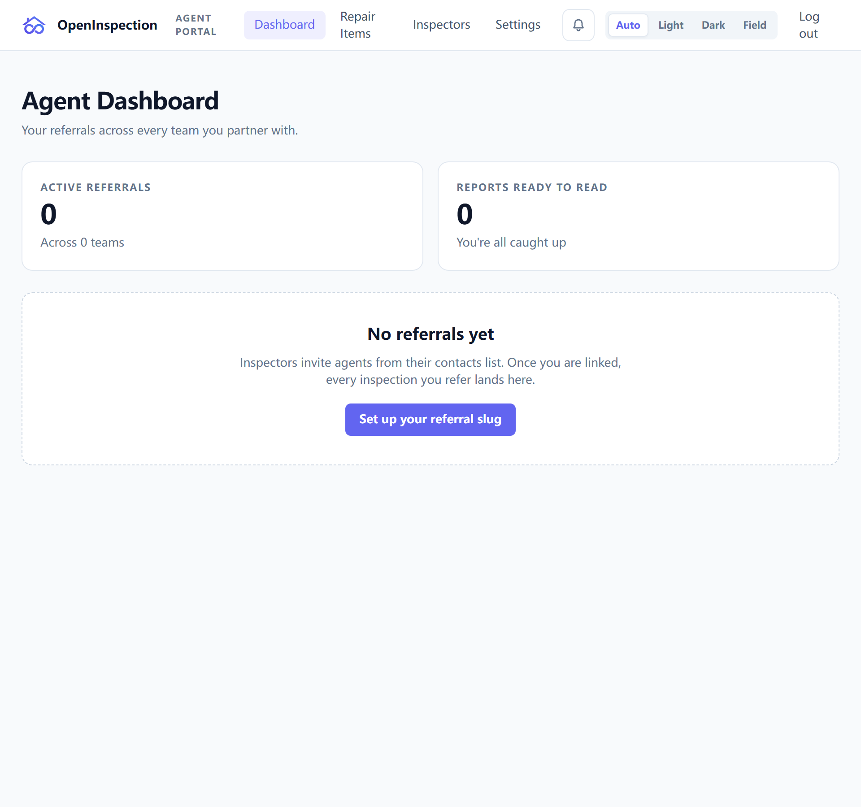This screenshot has height=807, width=861.
Task: Open the Dashboard nav tab
Action: point(285,25)
